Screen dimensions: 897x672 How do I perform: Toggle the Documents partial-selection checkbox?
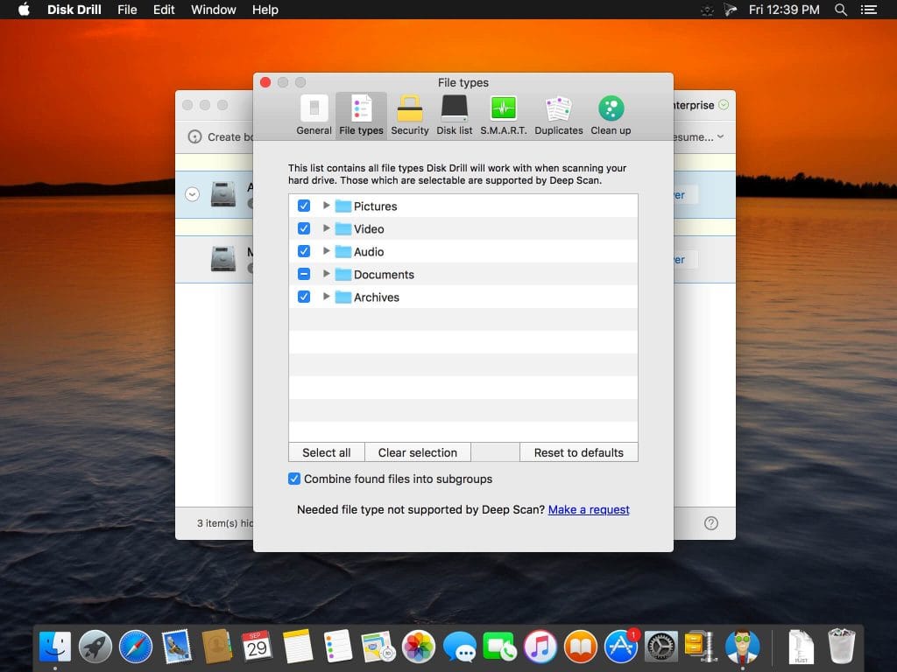point(304,274)
